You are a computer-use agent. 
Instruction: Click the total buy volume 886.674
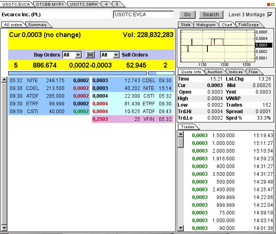pos(45,65)
